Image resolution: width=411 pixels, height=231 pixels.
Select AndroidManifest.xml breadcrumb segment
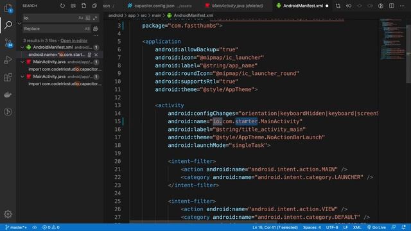point(193,15)
